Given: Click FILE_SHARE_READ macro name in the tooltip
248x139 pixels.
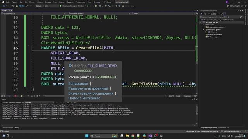Looking at the screenshot, I should pos(102,66).
